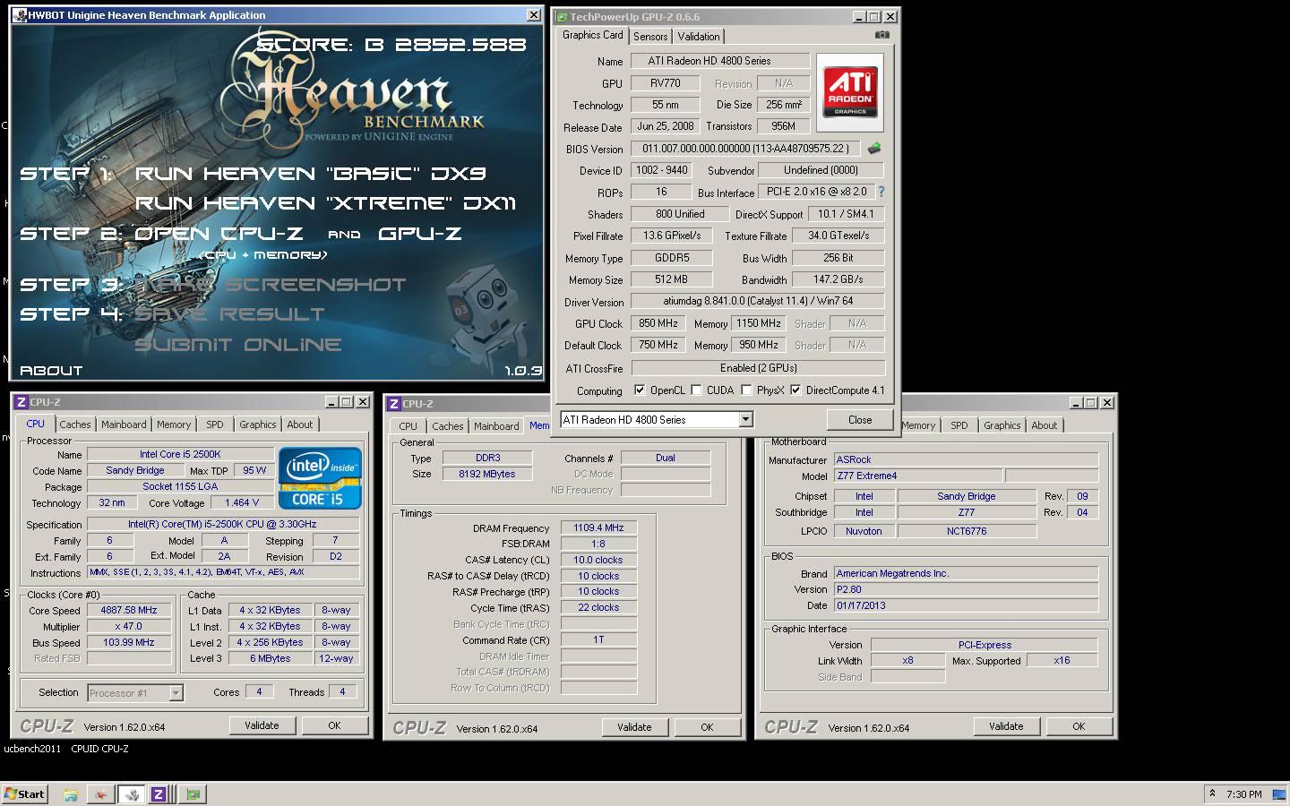Open the ATI Radeon HD 4800 Series dropdown
Image resolution: width=1290 pixels, height=806 pixels.
(745, 419)
